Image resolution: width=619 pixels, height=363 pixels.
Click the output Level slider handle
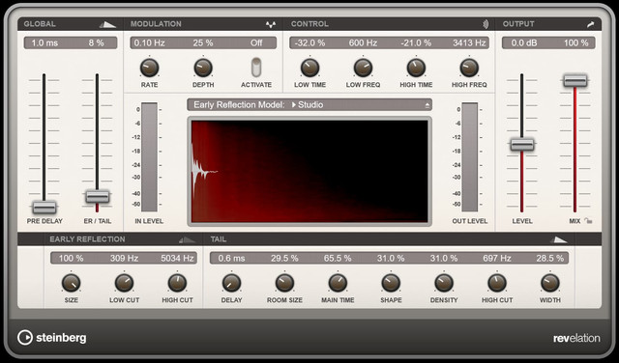click(522, 145)
